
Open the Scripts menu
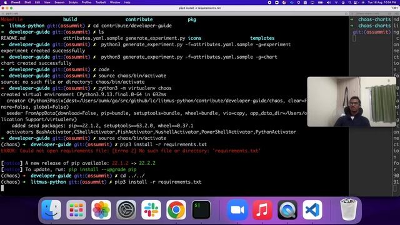pos(73,2)
